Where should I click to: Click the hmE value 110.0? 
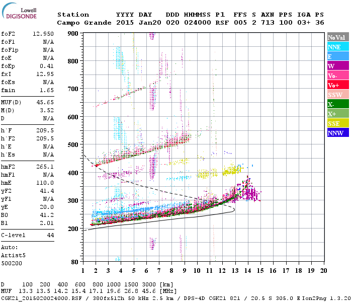click(45, 183)
